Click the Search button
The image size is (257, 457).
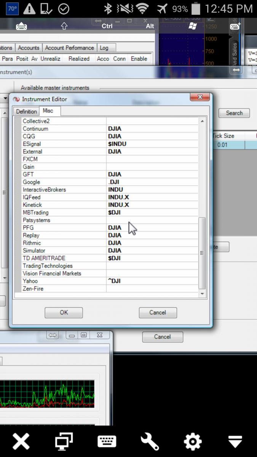pyautogui.click(x=234, y=113)
